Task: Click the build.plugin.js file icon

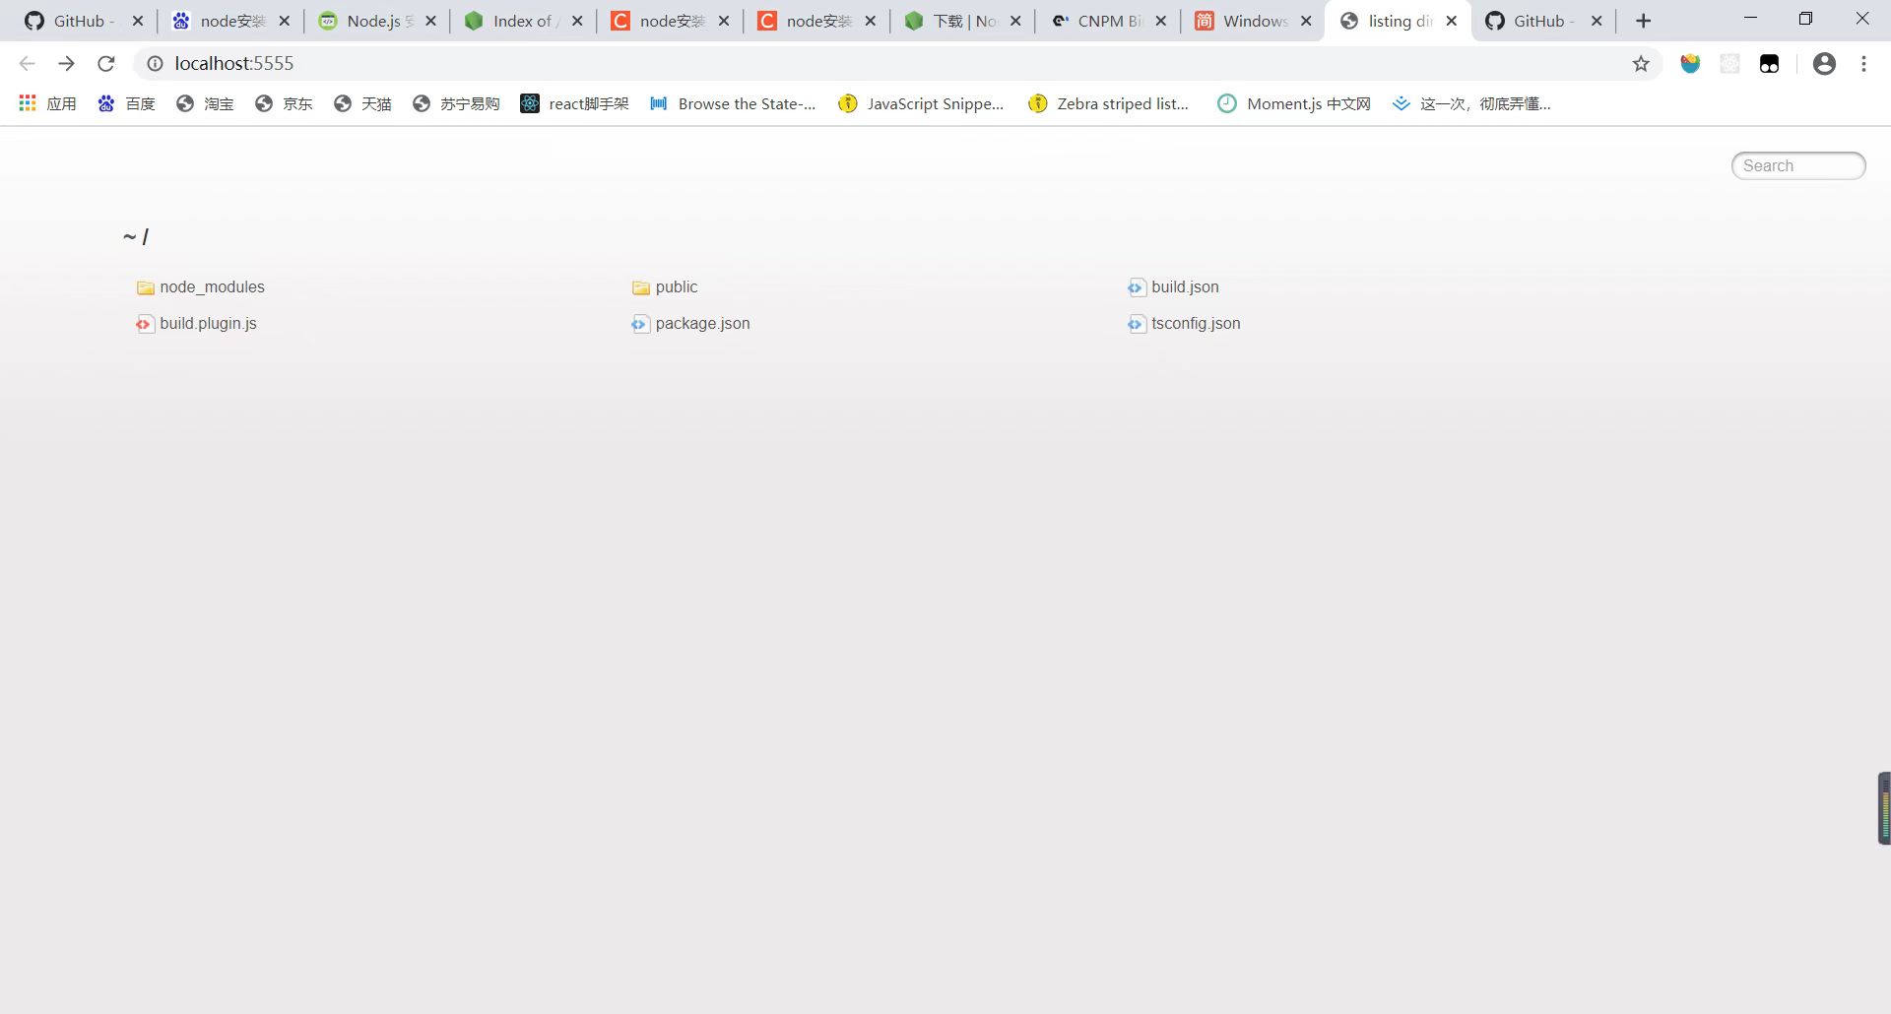Action: [x=145, y=324]
